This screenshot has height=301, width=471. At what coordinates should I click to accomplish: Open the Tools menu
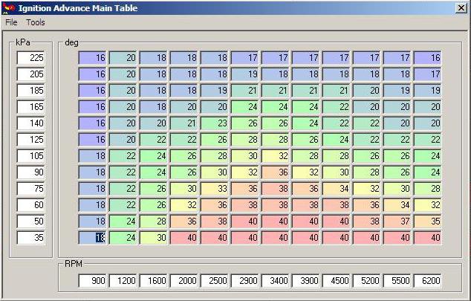(36, 22)
